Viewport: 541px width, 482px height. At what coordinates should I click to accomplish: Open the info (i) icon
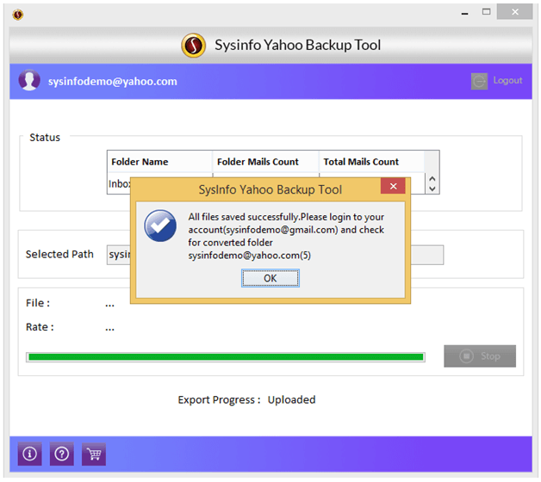point(29,454)
